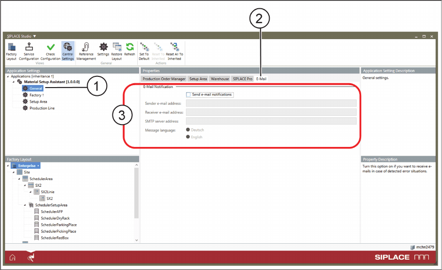This screenshot has height=270, width=442.
Task: Open Service Configuration view
Action: point(29,51)
